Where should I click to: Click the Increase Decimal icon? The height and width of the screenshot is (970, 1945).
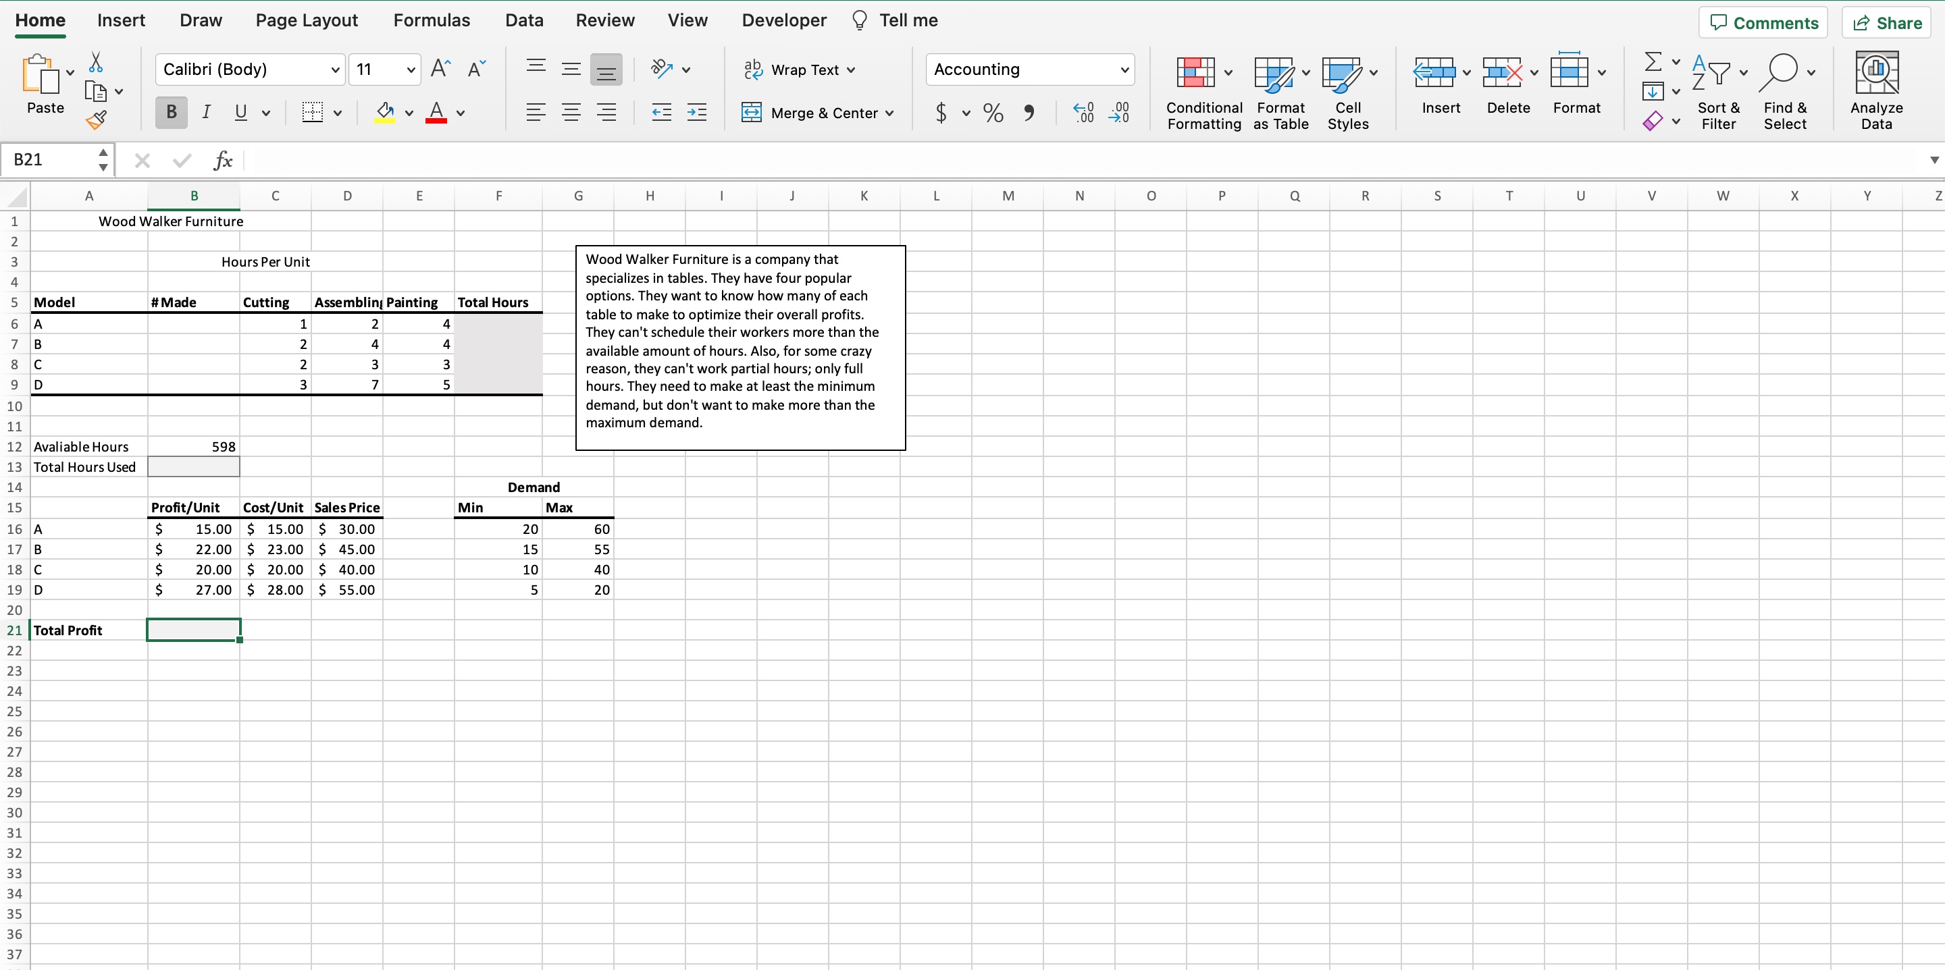1083,113
